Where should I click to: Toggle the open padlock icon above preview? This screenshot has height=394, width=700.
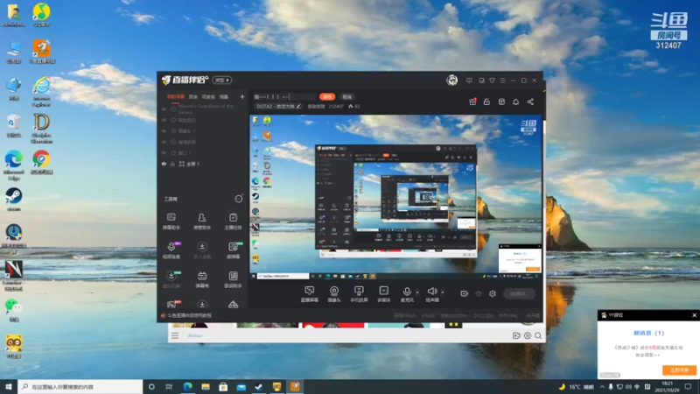point(486,102)
